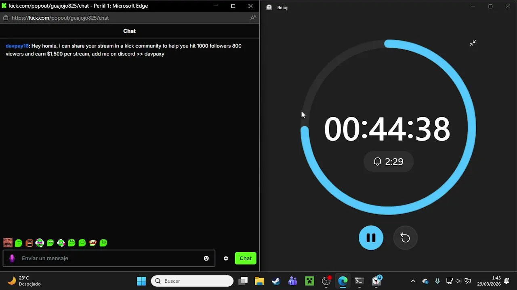Open davpay16 user profile in chat
Image resolution: width=517 pixels, height=290 pixels.
17,46
